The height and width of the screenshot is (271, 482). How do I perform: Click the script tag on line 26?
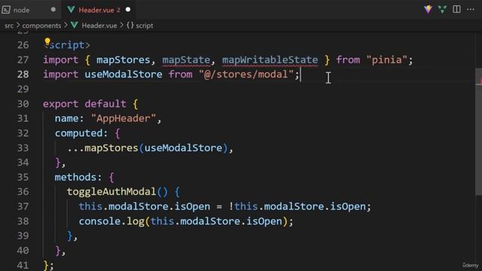(x=67, y=45)
